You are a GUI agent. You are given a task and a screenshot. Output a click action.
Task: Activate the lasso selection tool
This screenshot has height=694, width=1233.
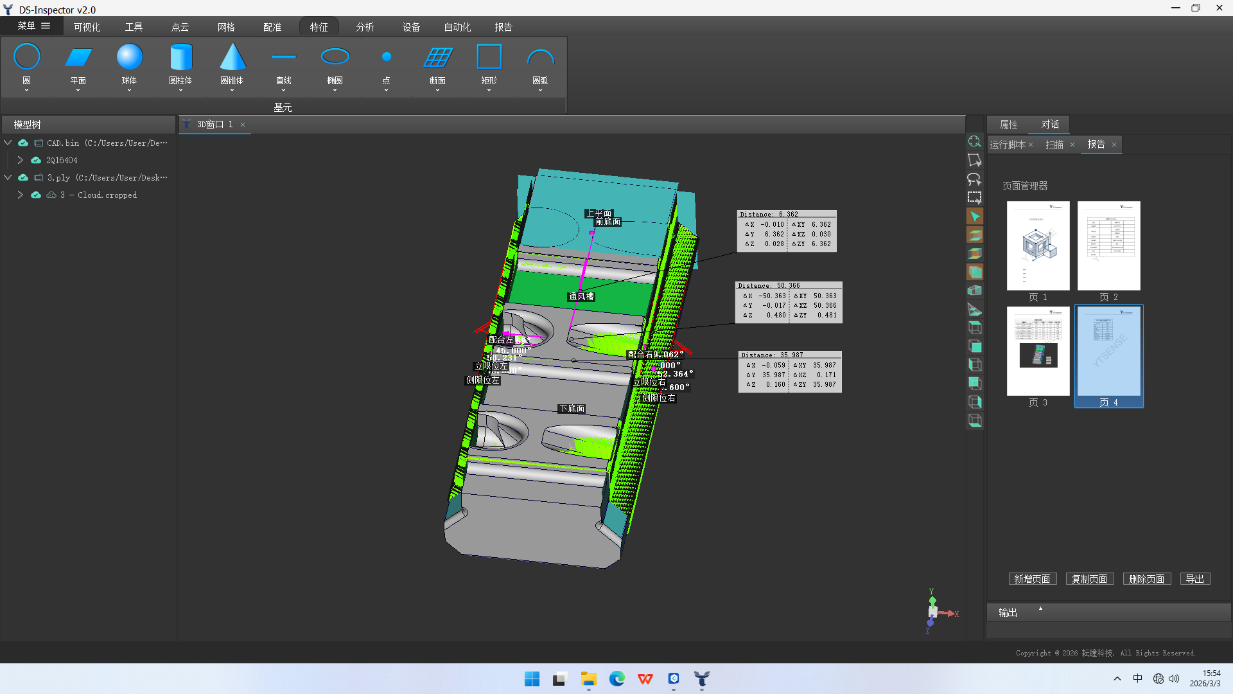pos(974,179)
